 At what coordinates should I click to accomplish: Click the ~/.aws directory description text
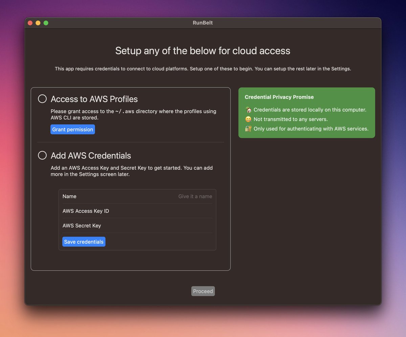point(133,114)
